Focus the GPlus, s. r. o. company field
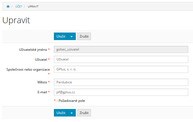 [121, 69]
